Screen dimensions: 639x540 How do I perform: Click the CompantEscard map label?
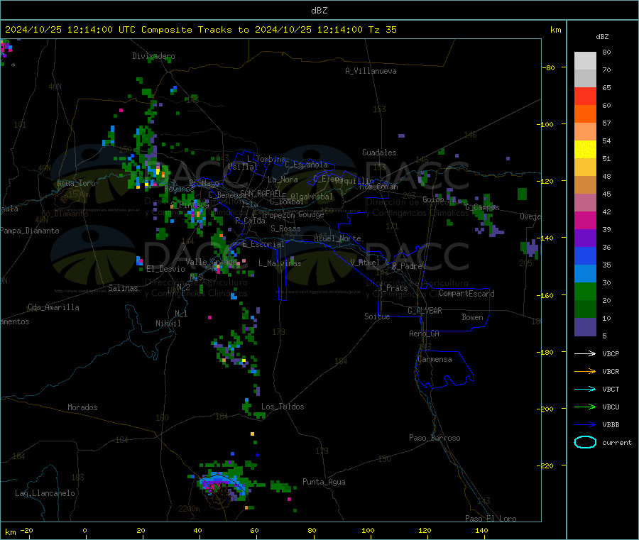(466, 294)
